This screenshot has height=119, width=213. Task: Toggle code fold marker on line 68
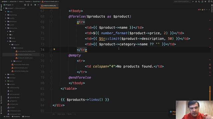click(x=52, y=17)
